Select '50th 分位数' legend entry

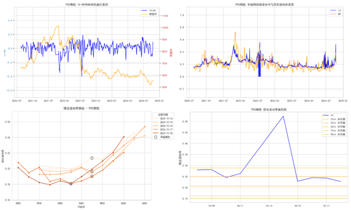334,126
